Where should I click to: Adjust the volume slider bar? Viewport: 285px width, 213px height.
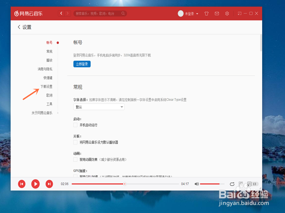pyautogui.click(x=212, y=184)
